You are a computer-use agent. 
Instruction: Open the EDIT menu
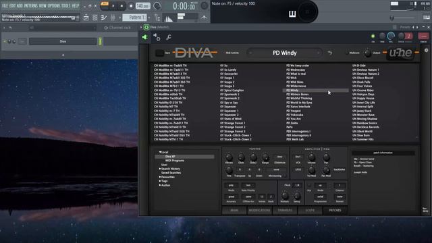pos(13,5)
